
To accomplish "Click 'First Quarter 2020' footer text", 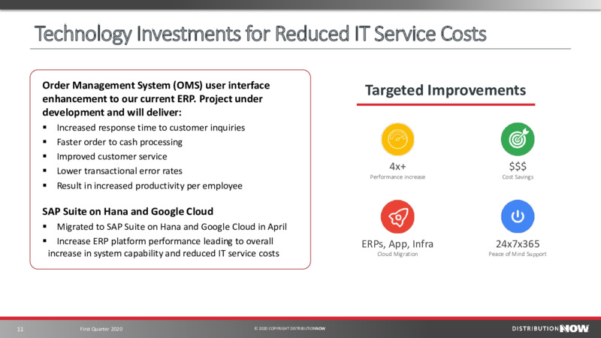I will click(x=101, y=329).
